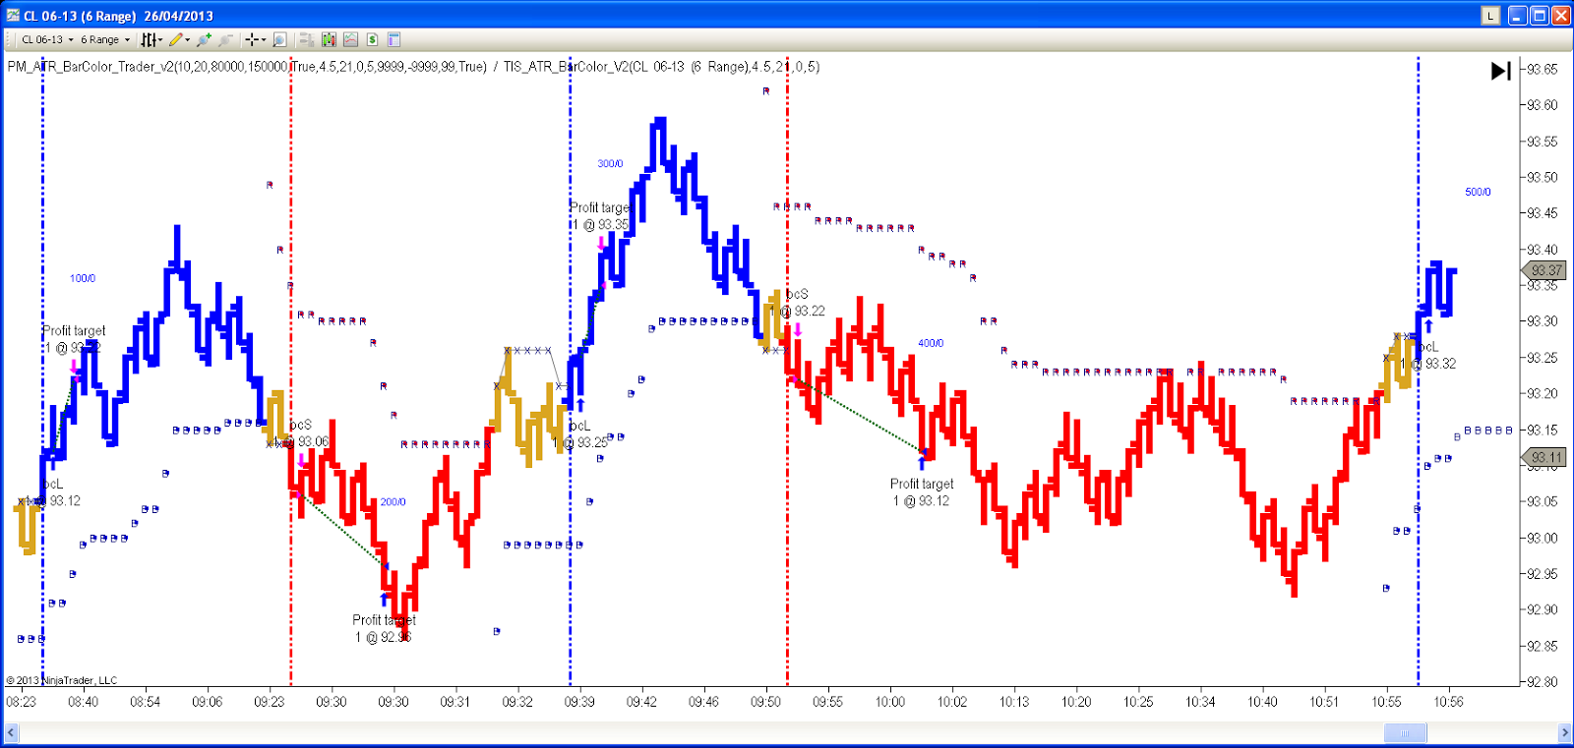Expand the chart style dropdown arrow
The image size is (1574, 748).
160,40
